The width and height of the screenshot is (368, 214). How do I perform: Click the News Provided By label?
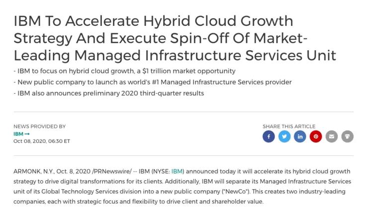click(39, 126)
